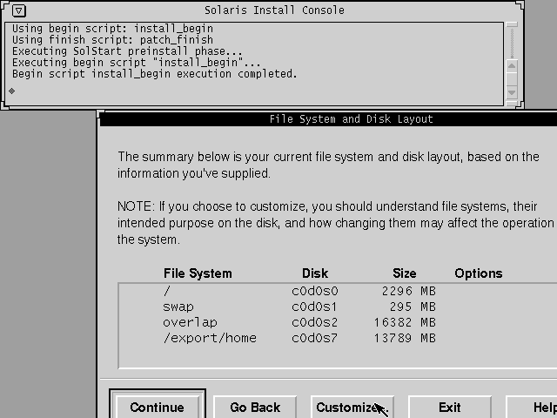The width and height of the screenshot is (557, 418).
Task: Click the Go Back button
Action: pyautogui.click(x=255, y=407)
